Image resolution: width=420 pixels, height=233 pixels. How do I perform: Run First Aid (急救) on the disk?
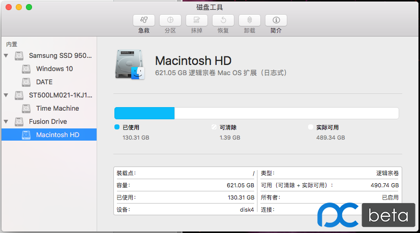[x=144, y=20]
